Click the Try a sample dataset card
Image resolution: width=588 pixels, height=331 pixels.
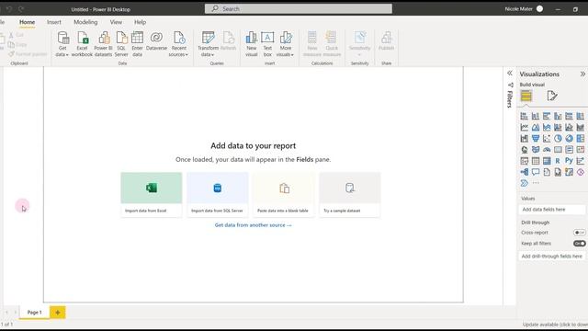[x=349, y=194]
